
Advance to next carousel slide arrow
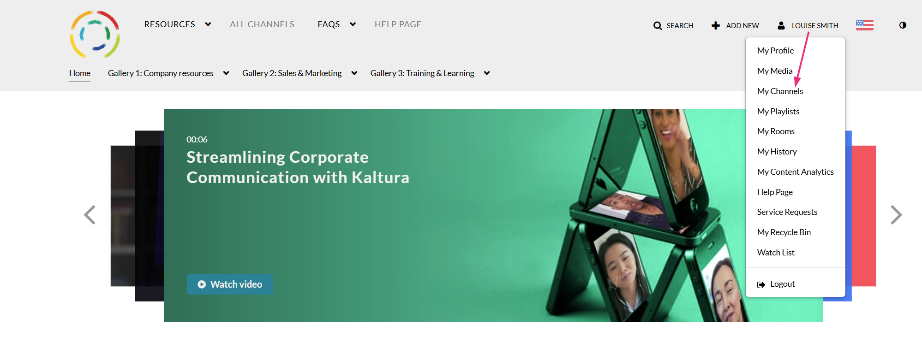pyautogui.click(x=896, y=215)
